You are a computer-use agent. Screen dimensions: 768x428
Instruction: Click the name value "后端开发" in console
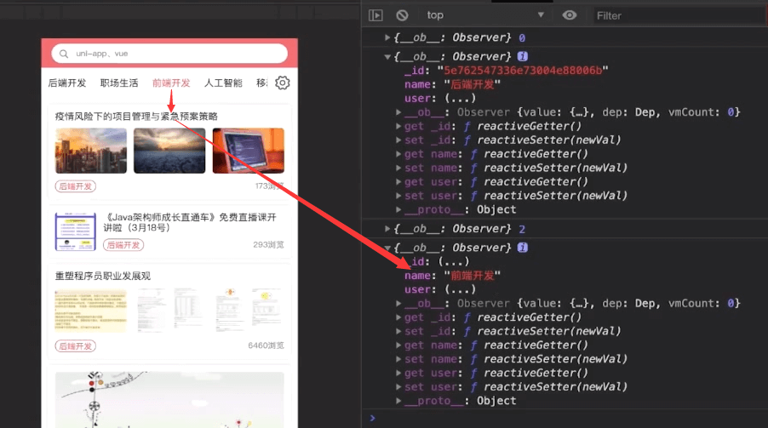click(473, 84)
